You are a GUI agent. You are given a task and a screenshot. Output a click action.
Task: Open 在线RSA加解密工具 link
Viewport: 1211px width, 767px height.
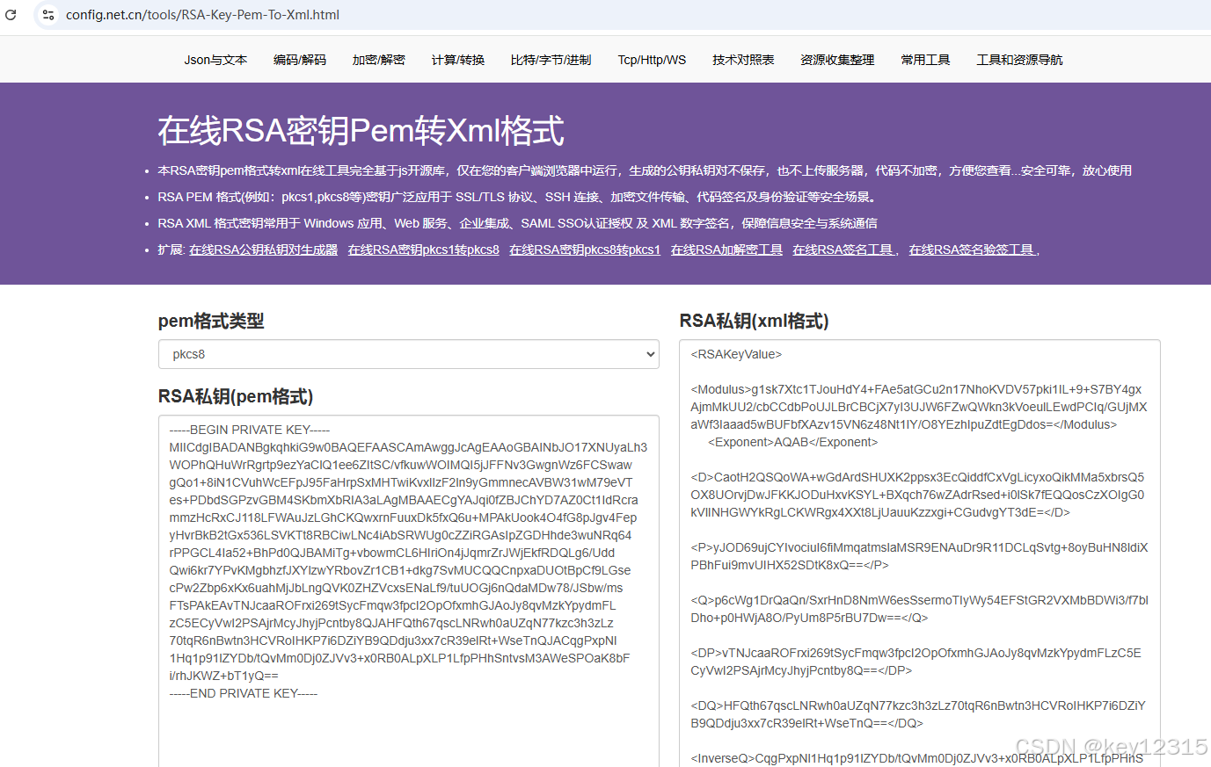[726, 250]
